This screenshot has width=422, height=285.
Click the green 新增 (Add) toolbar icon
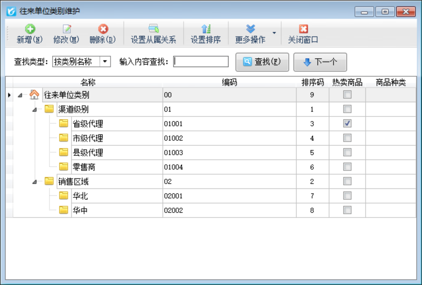pos(29,29)
